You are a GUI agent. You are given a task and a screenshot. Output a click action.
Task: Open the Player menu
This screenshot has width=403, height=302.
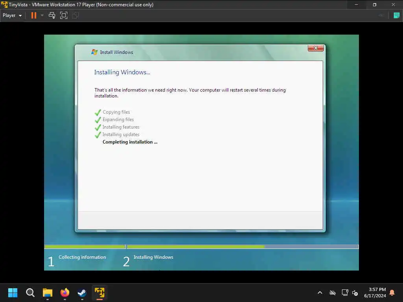tap(12, 15)
